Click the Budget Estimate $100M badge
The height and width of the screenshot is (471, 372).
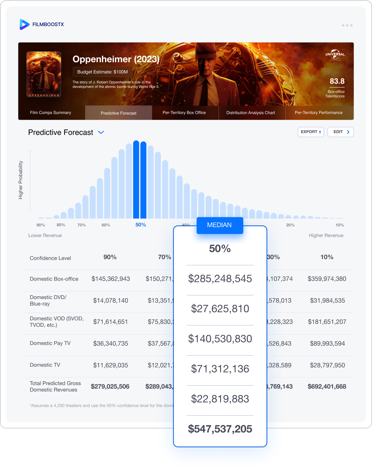pos(102,72)
